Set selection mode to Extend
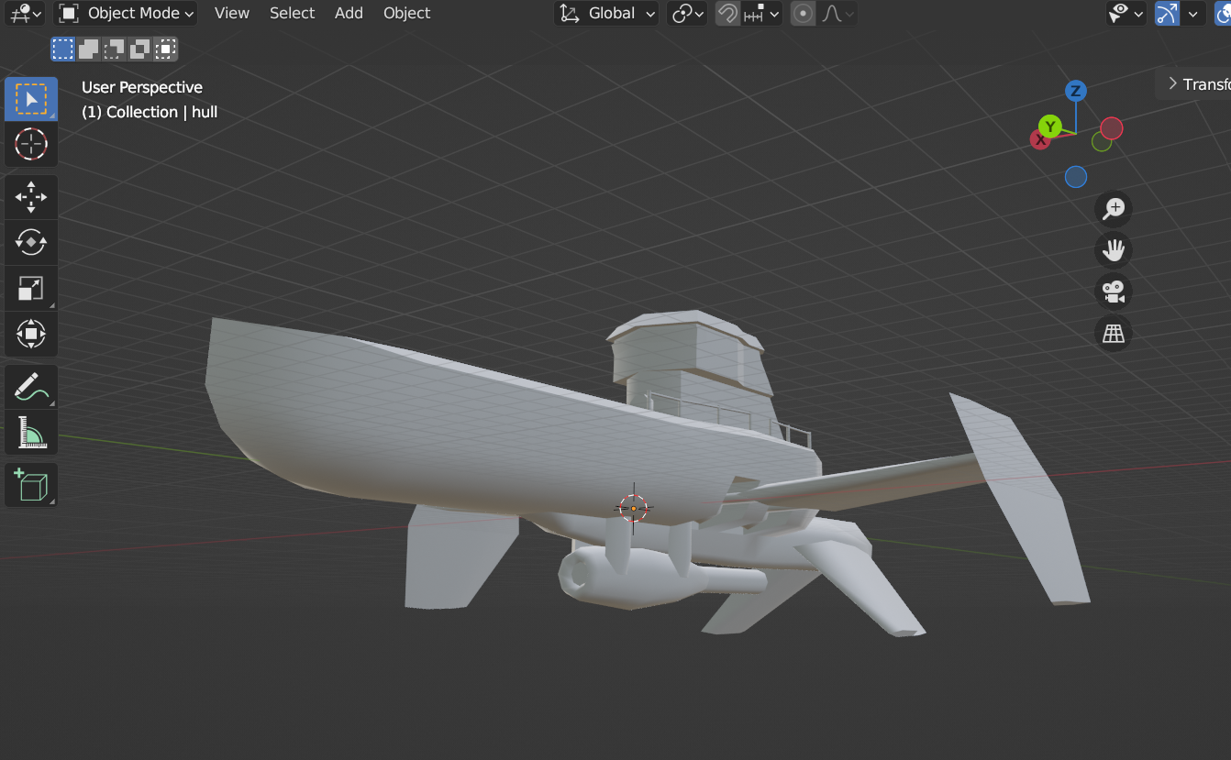Viewport: 1231px width, 760px height. pyautogui.click(x=88, y=49)
